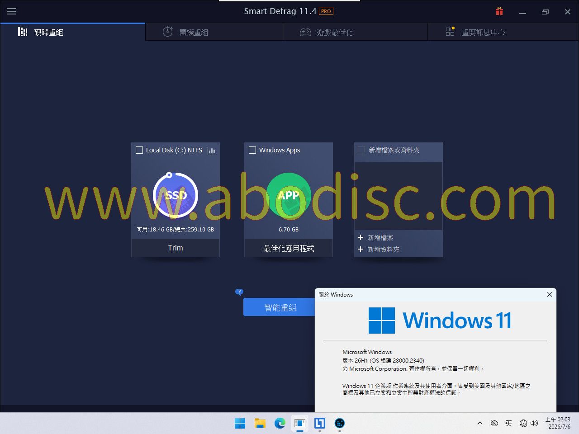Restore down the Smart Defrag window
This screenshot has height=434, width=579.
click(545, 12)
